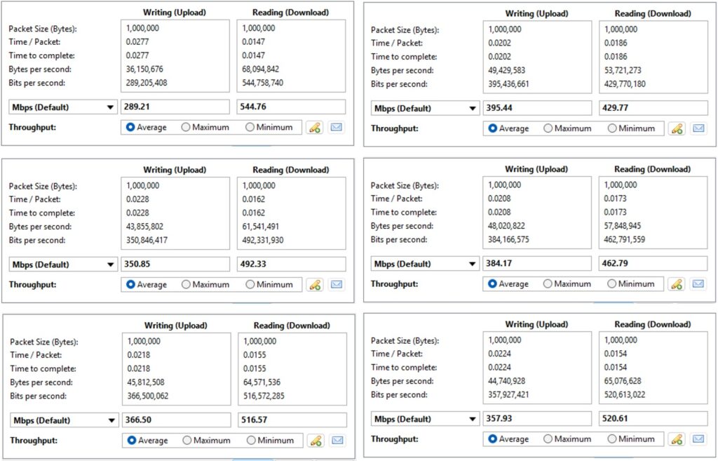
Task: Click the pencil icon in the 366.50 Mbps panel
Action: pos(315,440)
